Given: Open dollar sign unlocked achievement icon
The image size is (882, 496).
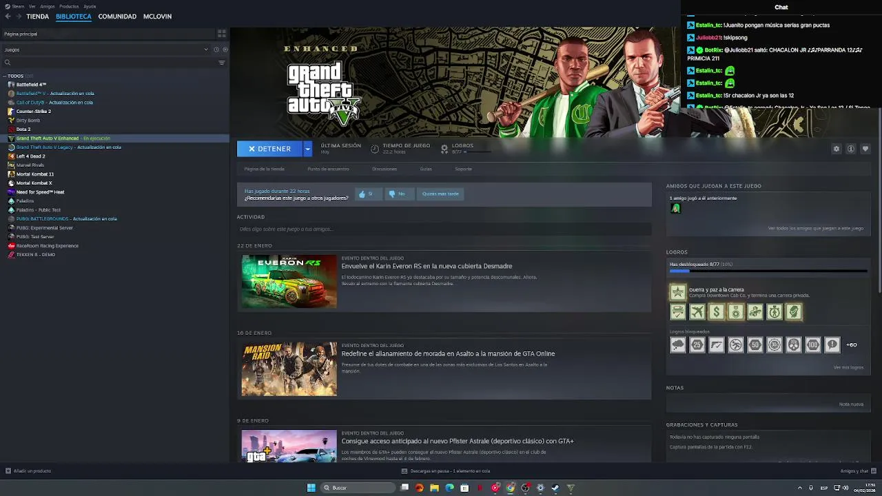Looking at the screenshot, I should [x=717, y=312].
